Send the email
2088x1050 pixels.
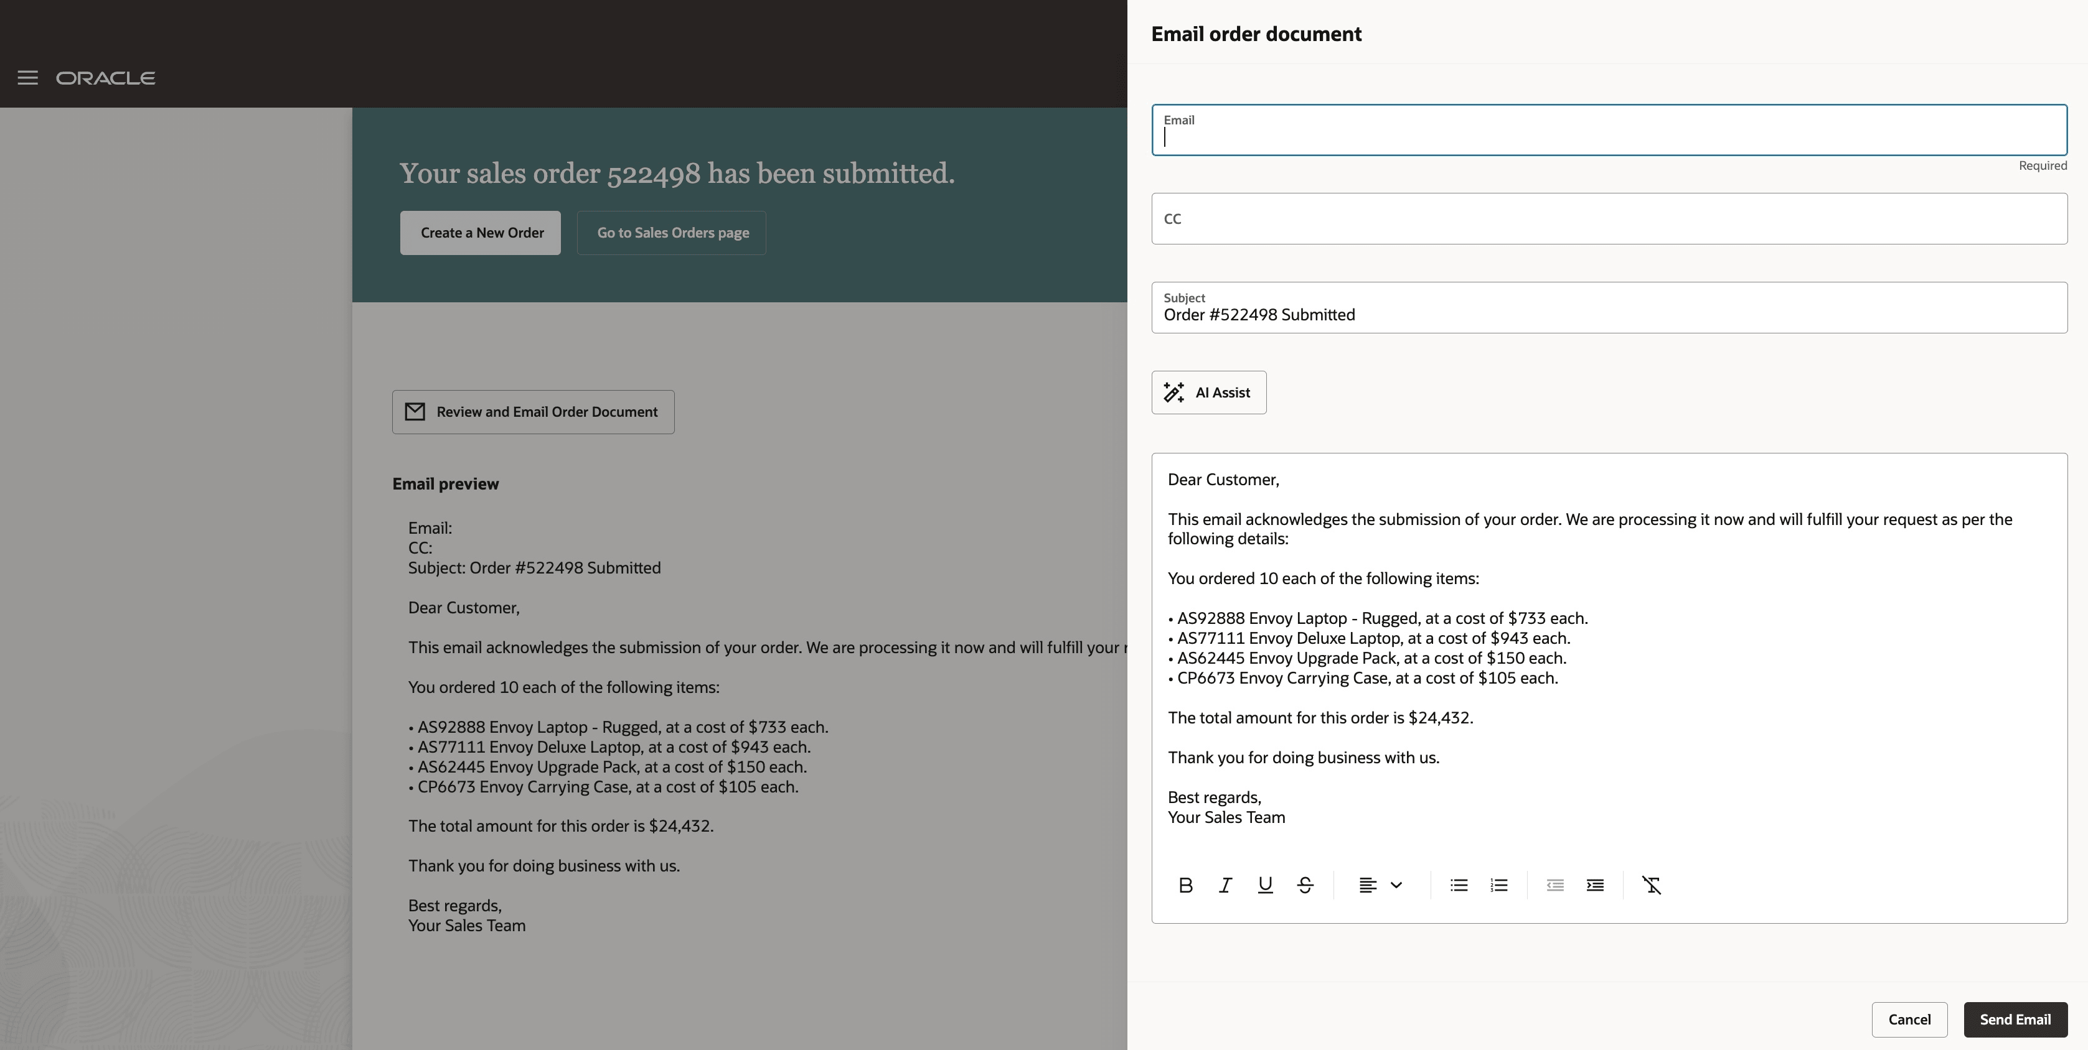2015,1020
